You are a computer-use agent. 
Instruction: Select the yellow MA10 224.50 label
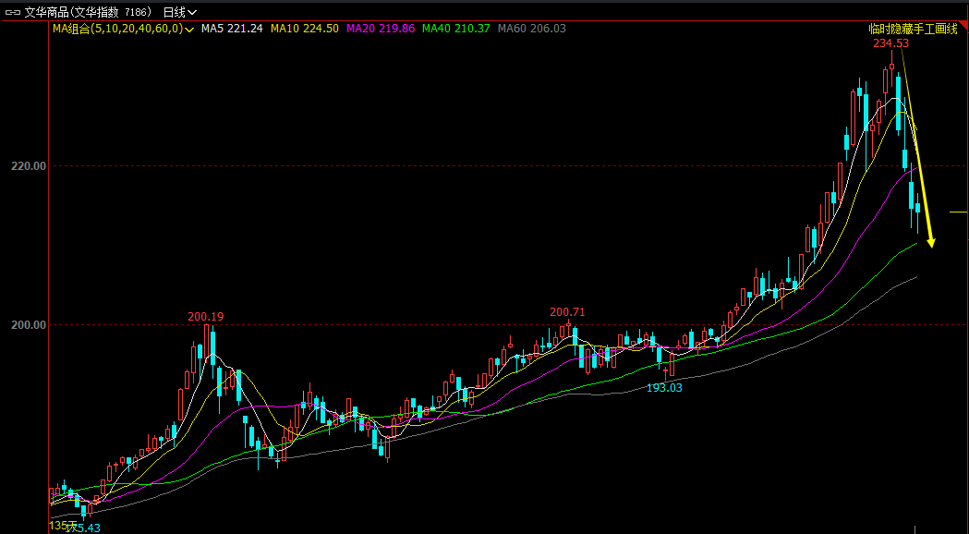(x=305, y=29)
